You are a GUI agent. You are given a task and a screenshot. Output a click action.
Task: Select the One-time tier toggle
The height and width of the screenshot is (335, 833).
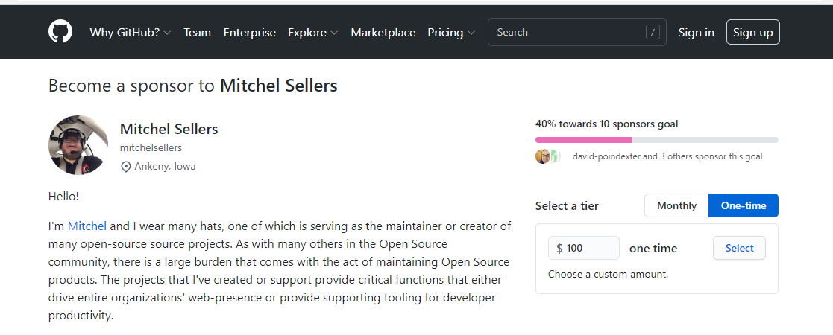pos(744,205)
